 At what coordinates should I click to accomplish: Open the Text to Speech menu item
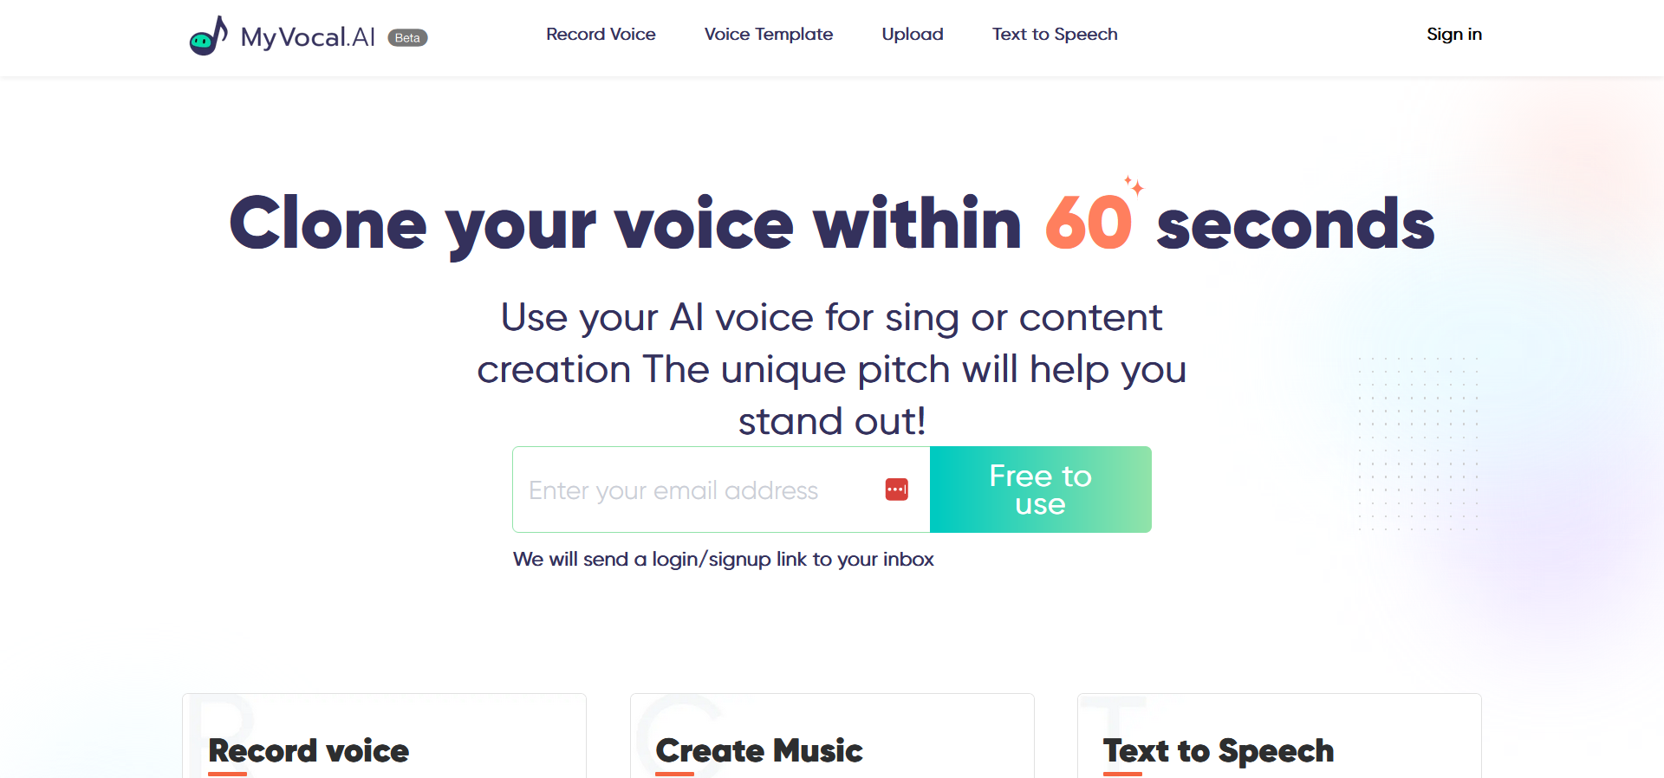pyautogui.click(x=1054, y=34)
